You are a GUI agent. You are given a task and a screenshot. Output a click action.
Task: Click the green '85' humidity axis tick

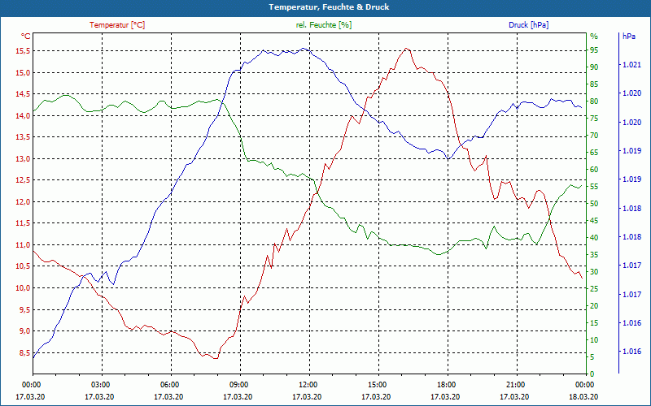(x=594, y=84)
